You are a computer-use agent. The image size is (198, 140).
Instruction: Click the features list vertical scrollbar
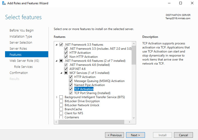pyautogui.click(x=134, y=88)
